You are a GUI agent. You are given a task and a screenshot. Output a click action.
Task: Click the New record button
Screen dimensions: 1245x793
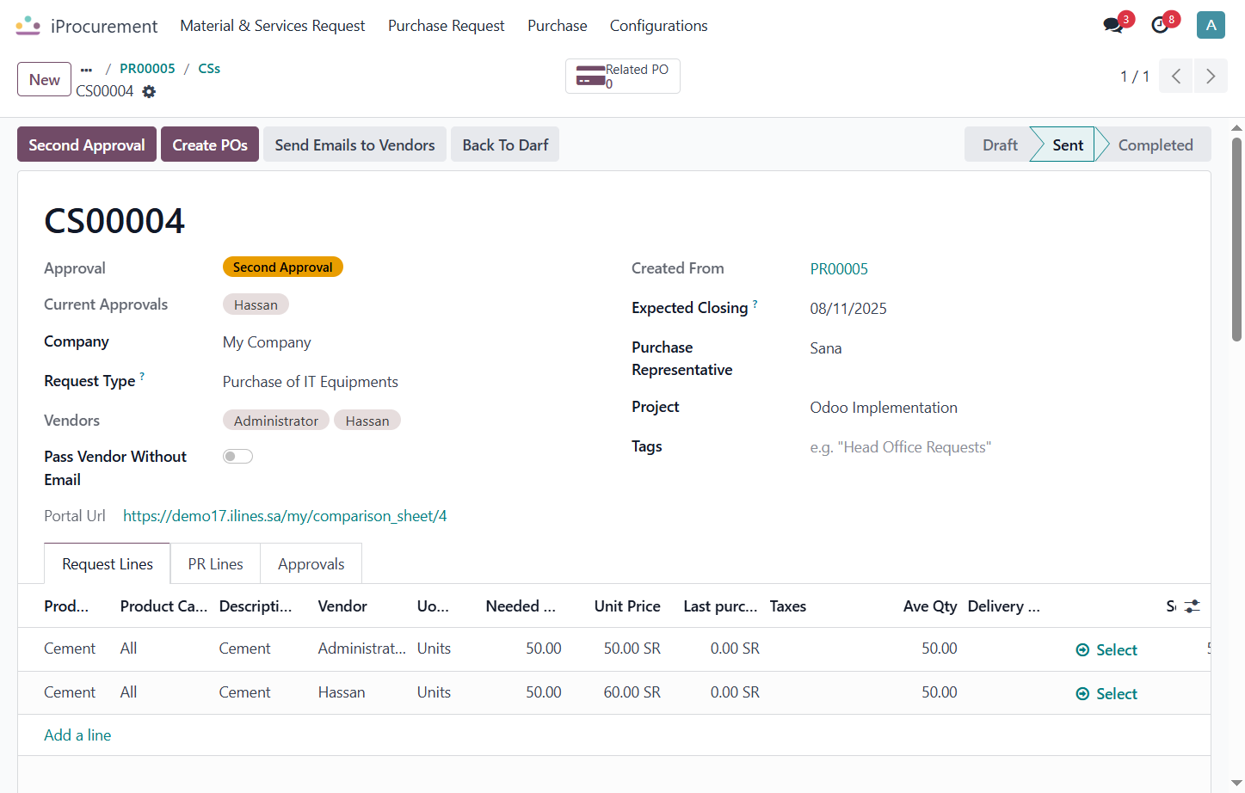(x=44, y=79)
